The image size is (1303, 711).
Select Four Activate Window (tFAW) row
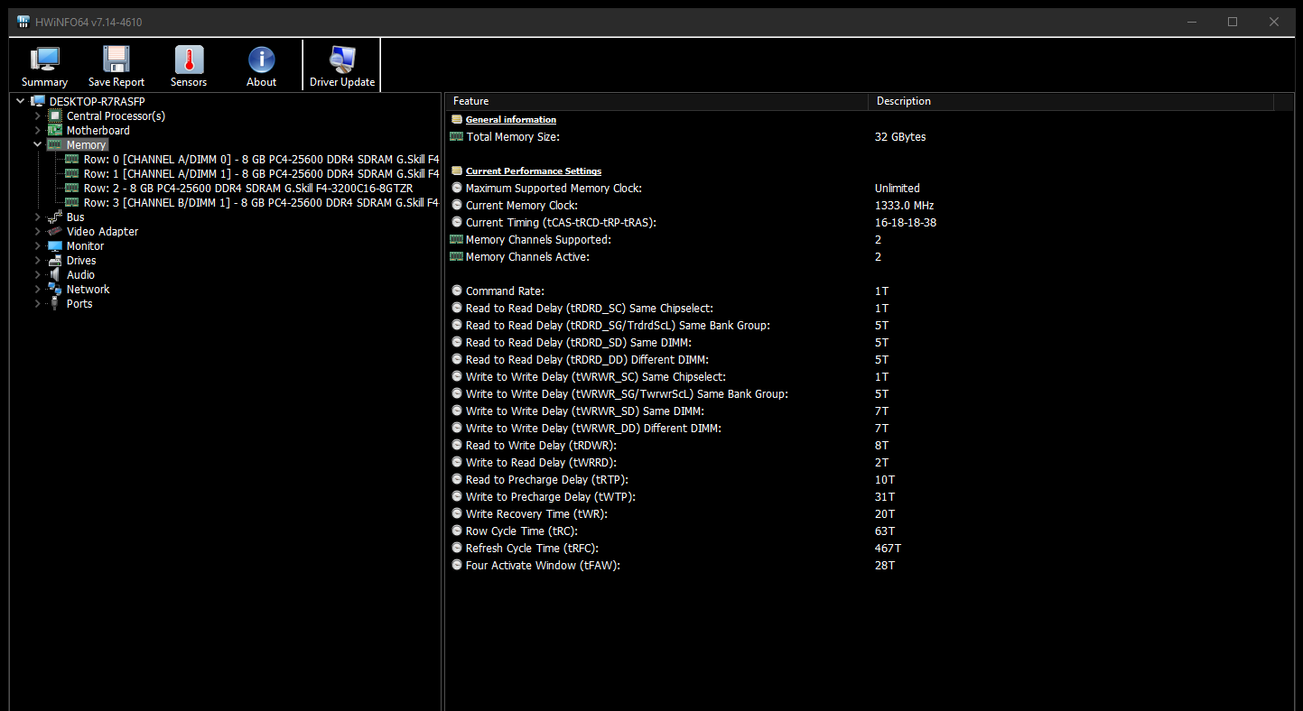[x=867, y=566]
